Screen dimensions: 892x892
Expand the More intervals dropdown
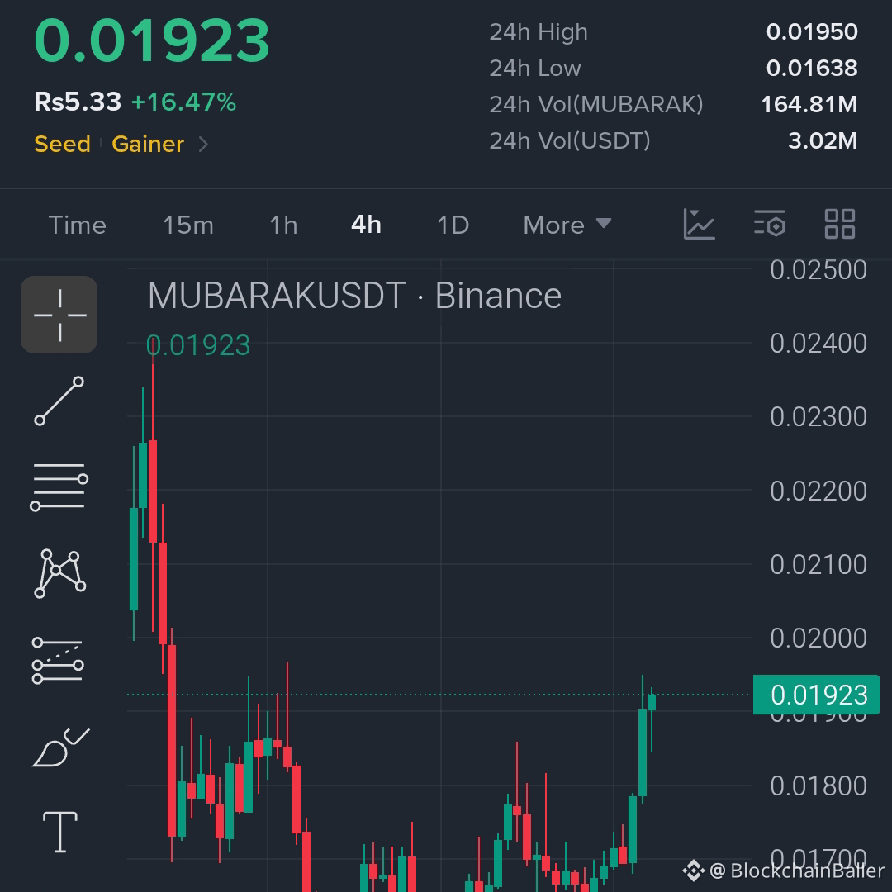coord(567,225)
